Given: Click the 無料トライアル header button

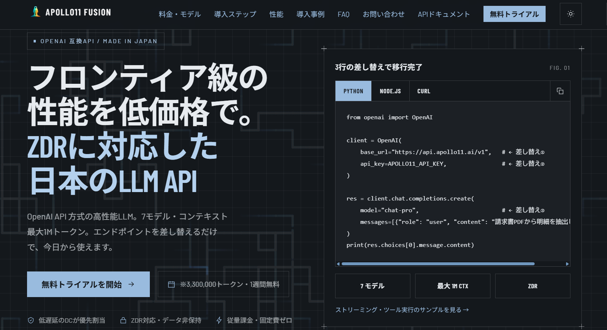Looking at the screenshot, I should pos(514,14).
